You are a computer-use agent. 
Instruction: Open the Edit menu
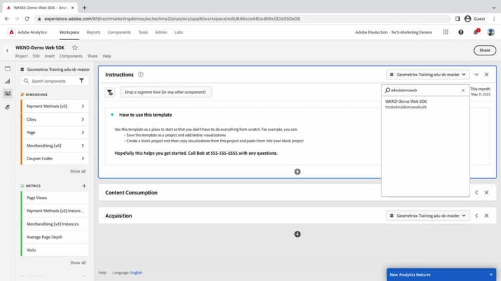[36, 56]
